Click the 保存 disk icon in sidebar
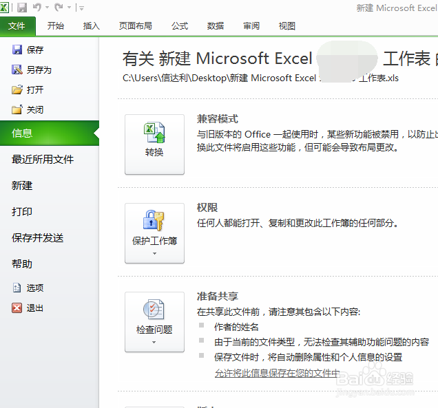Screen dimensions: 438x408 pos(17,50)
